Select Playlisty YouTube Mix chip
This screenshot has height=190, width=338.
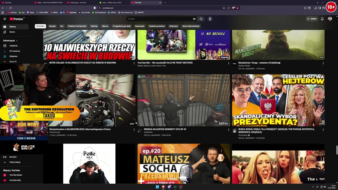point(77,26)
